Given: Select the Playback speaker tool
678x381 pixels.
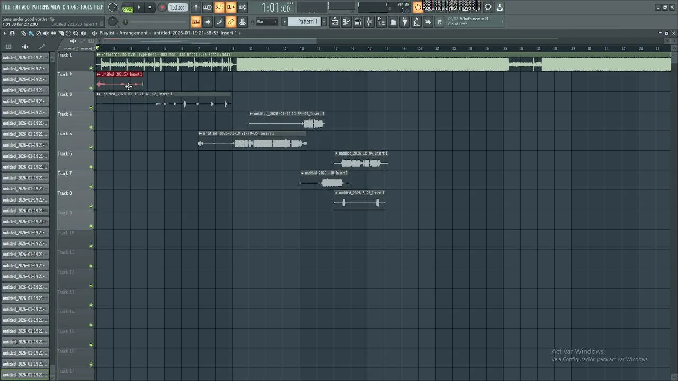Looking at the screenshot, I should pos(83,33).
